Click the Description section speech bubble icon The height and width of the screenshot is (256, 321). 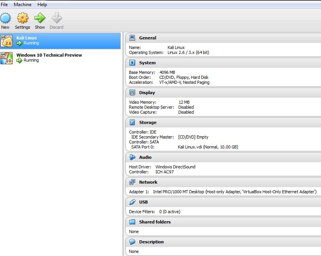[132, 242]
